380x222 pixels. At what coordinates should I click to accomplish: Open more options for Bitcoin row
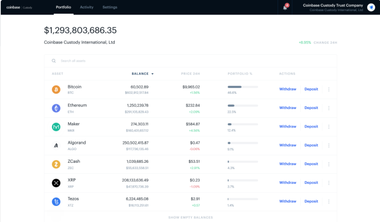click(329, 89)
